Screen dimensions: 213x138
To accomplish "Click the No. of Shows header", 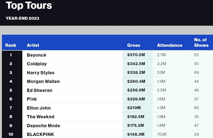I will pos(201,43).
